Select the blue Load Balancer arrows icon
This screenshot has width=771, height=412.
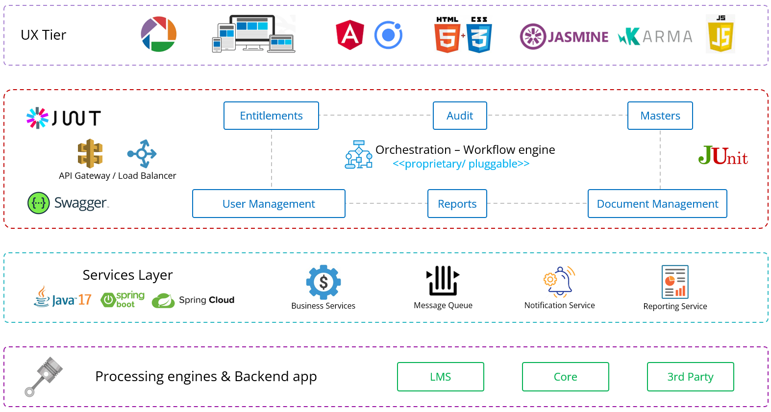click(142, 154)
